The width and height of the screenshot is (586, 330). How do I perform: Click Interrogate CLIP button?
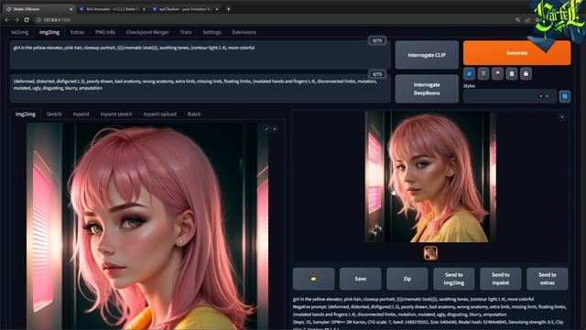427,55
